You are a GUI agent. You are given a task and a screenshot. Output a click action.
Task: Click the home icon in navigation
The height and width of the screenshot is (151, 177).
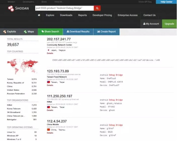click(39, 15)
